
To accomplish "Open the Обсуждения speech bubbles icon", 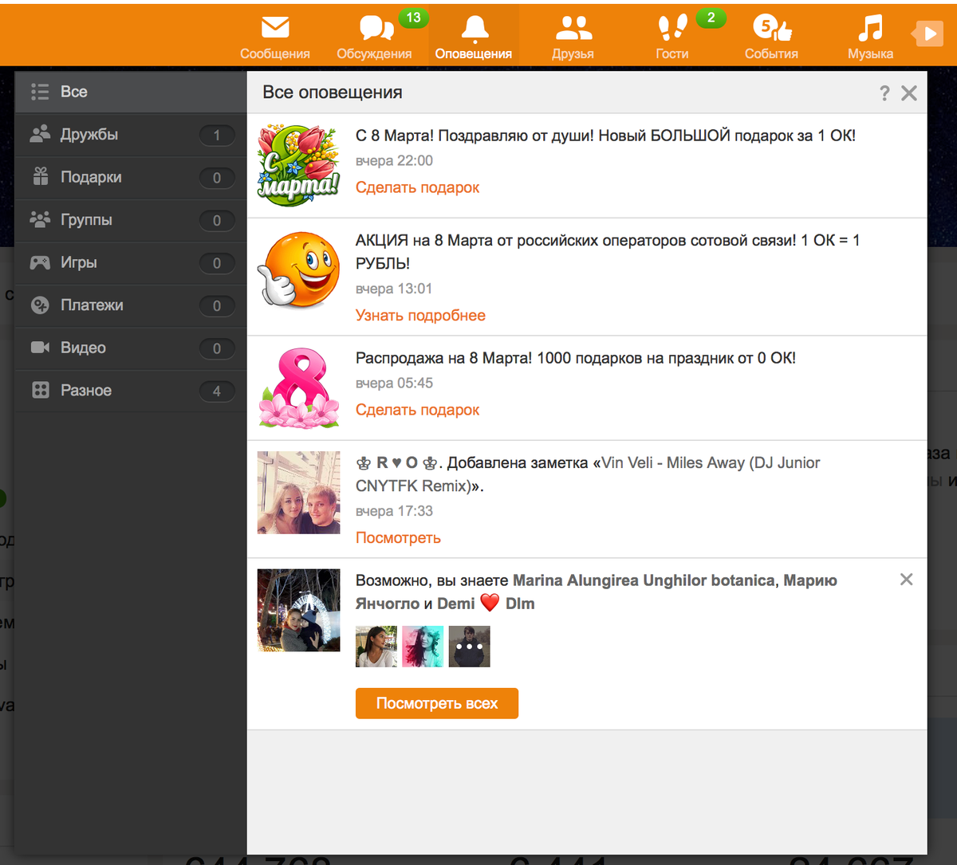I will click(376, 29).
